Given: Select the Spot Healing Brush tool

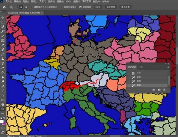Looking at the screenshot, I should (3, 50).
